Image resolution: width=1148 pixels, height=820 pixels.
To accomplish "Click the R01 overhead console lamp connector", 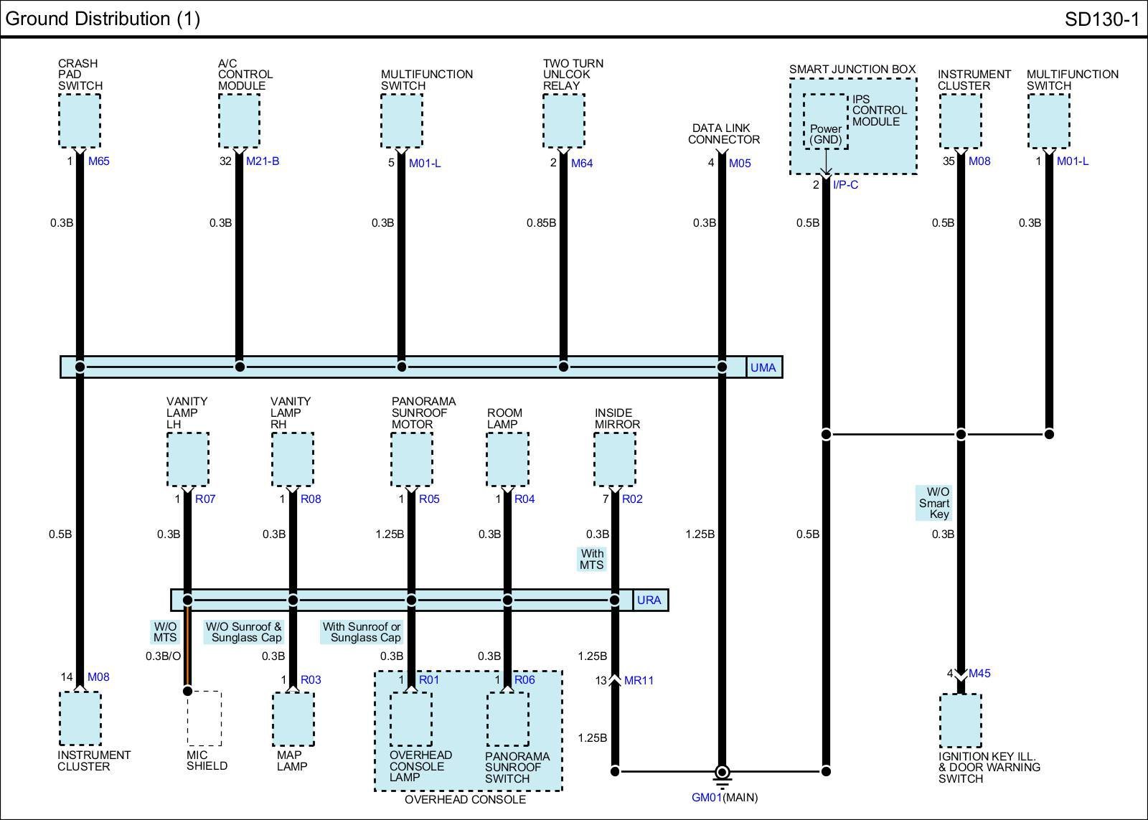I will pyautogui.click(x=429, y=680).
